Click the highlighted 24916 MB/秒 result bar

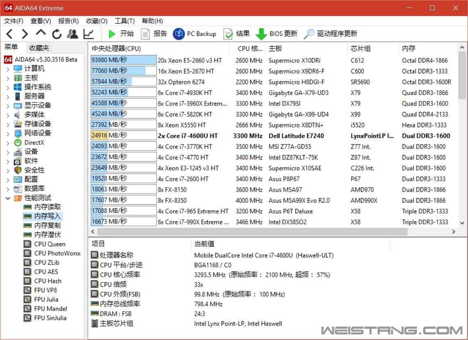coord(123,135)
